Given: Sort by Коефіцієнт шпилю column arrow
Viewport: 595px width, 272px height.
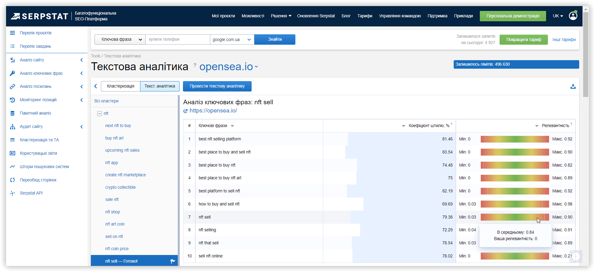Looking at the screenshot, I should coord(404,126).
